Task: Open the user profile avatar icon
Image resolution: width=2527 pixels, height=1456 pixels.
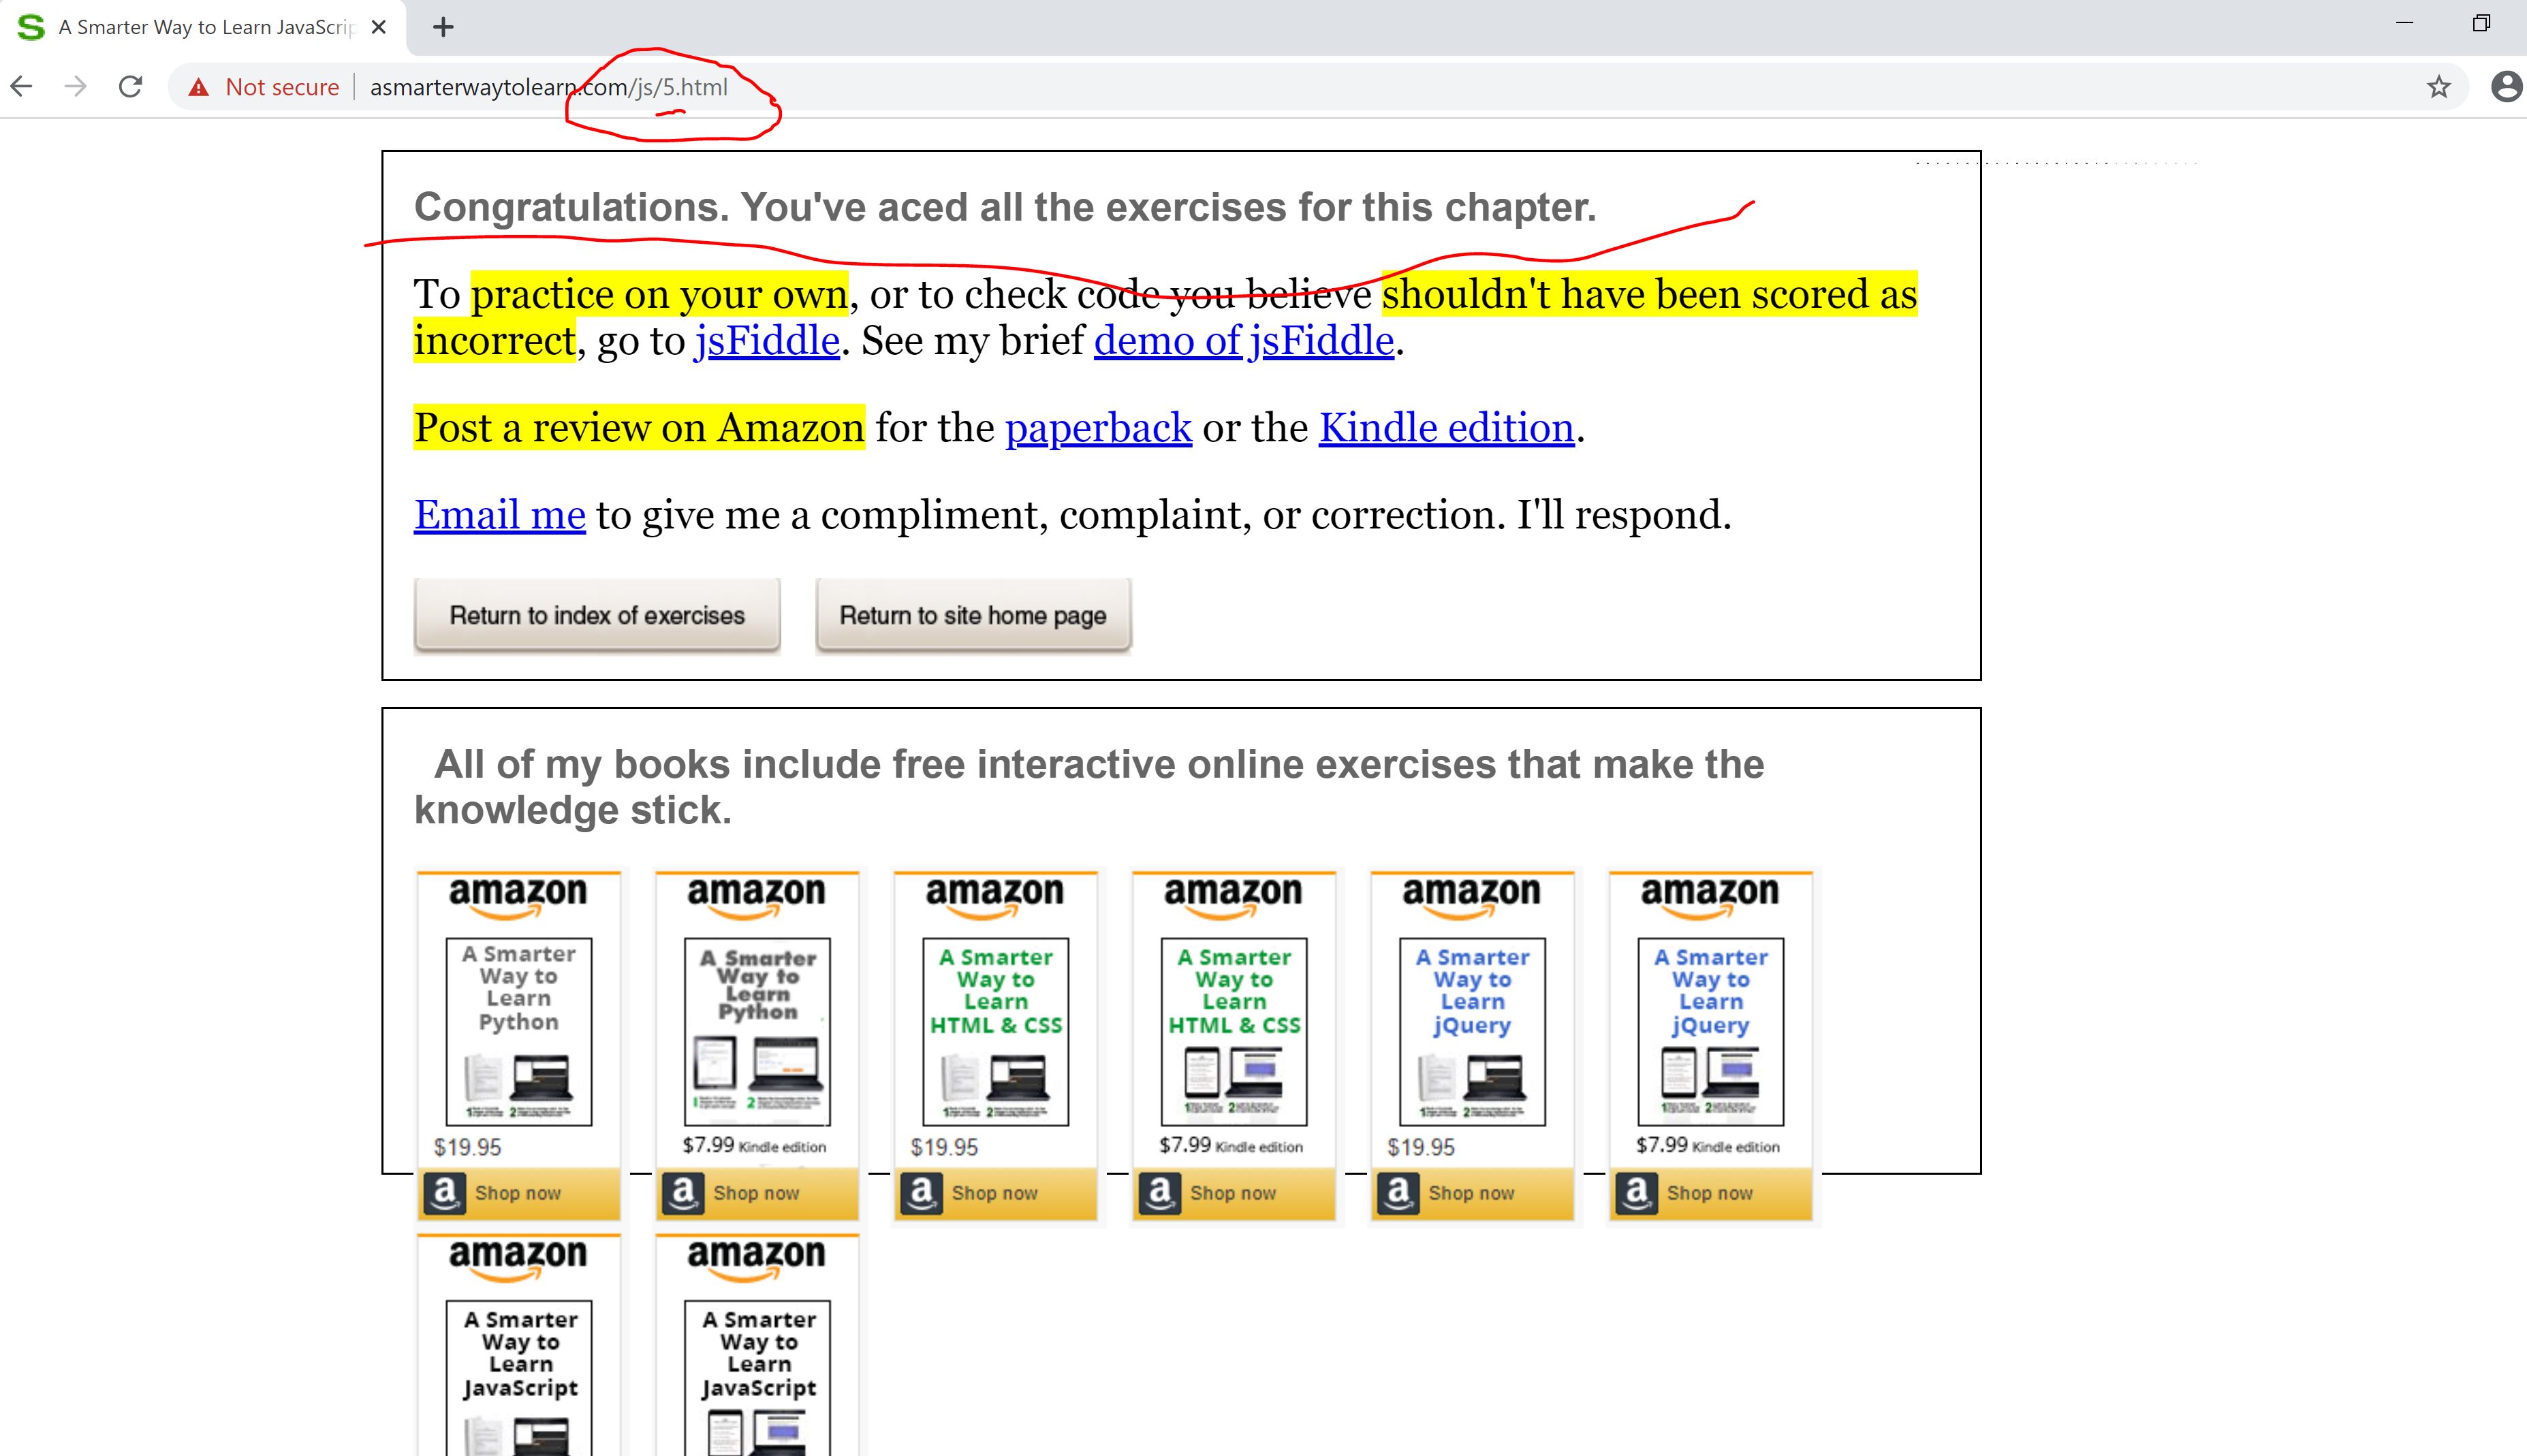Action: coord(2506,87)
